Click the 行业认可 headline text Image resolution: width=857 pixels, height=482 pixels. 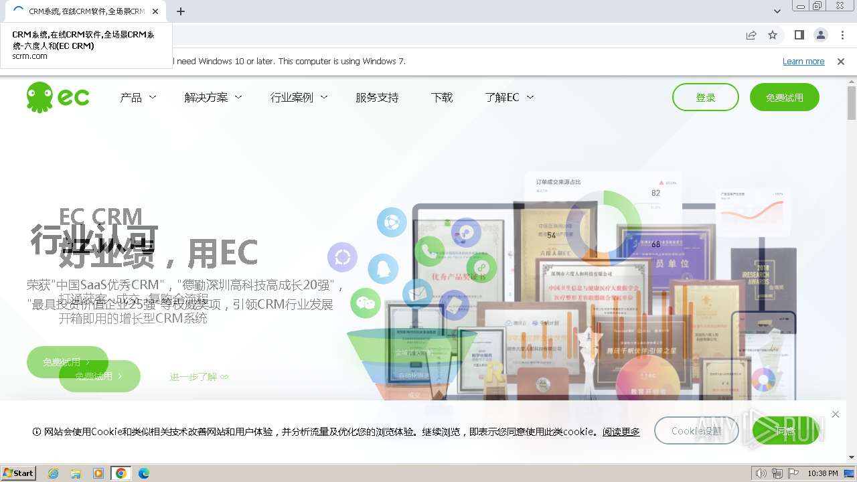click(94, 240)
